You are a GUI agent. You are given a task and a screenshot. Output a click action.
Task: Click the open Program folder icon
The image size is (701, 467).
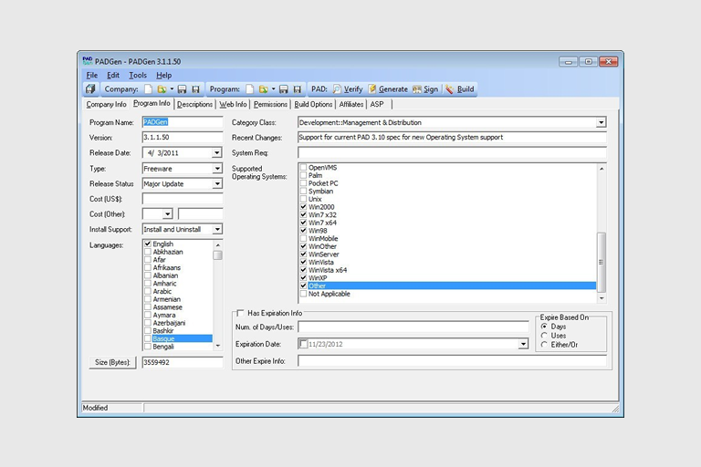[x=264, y=89]
